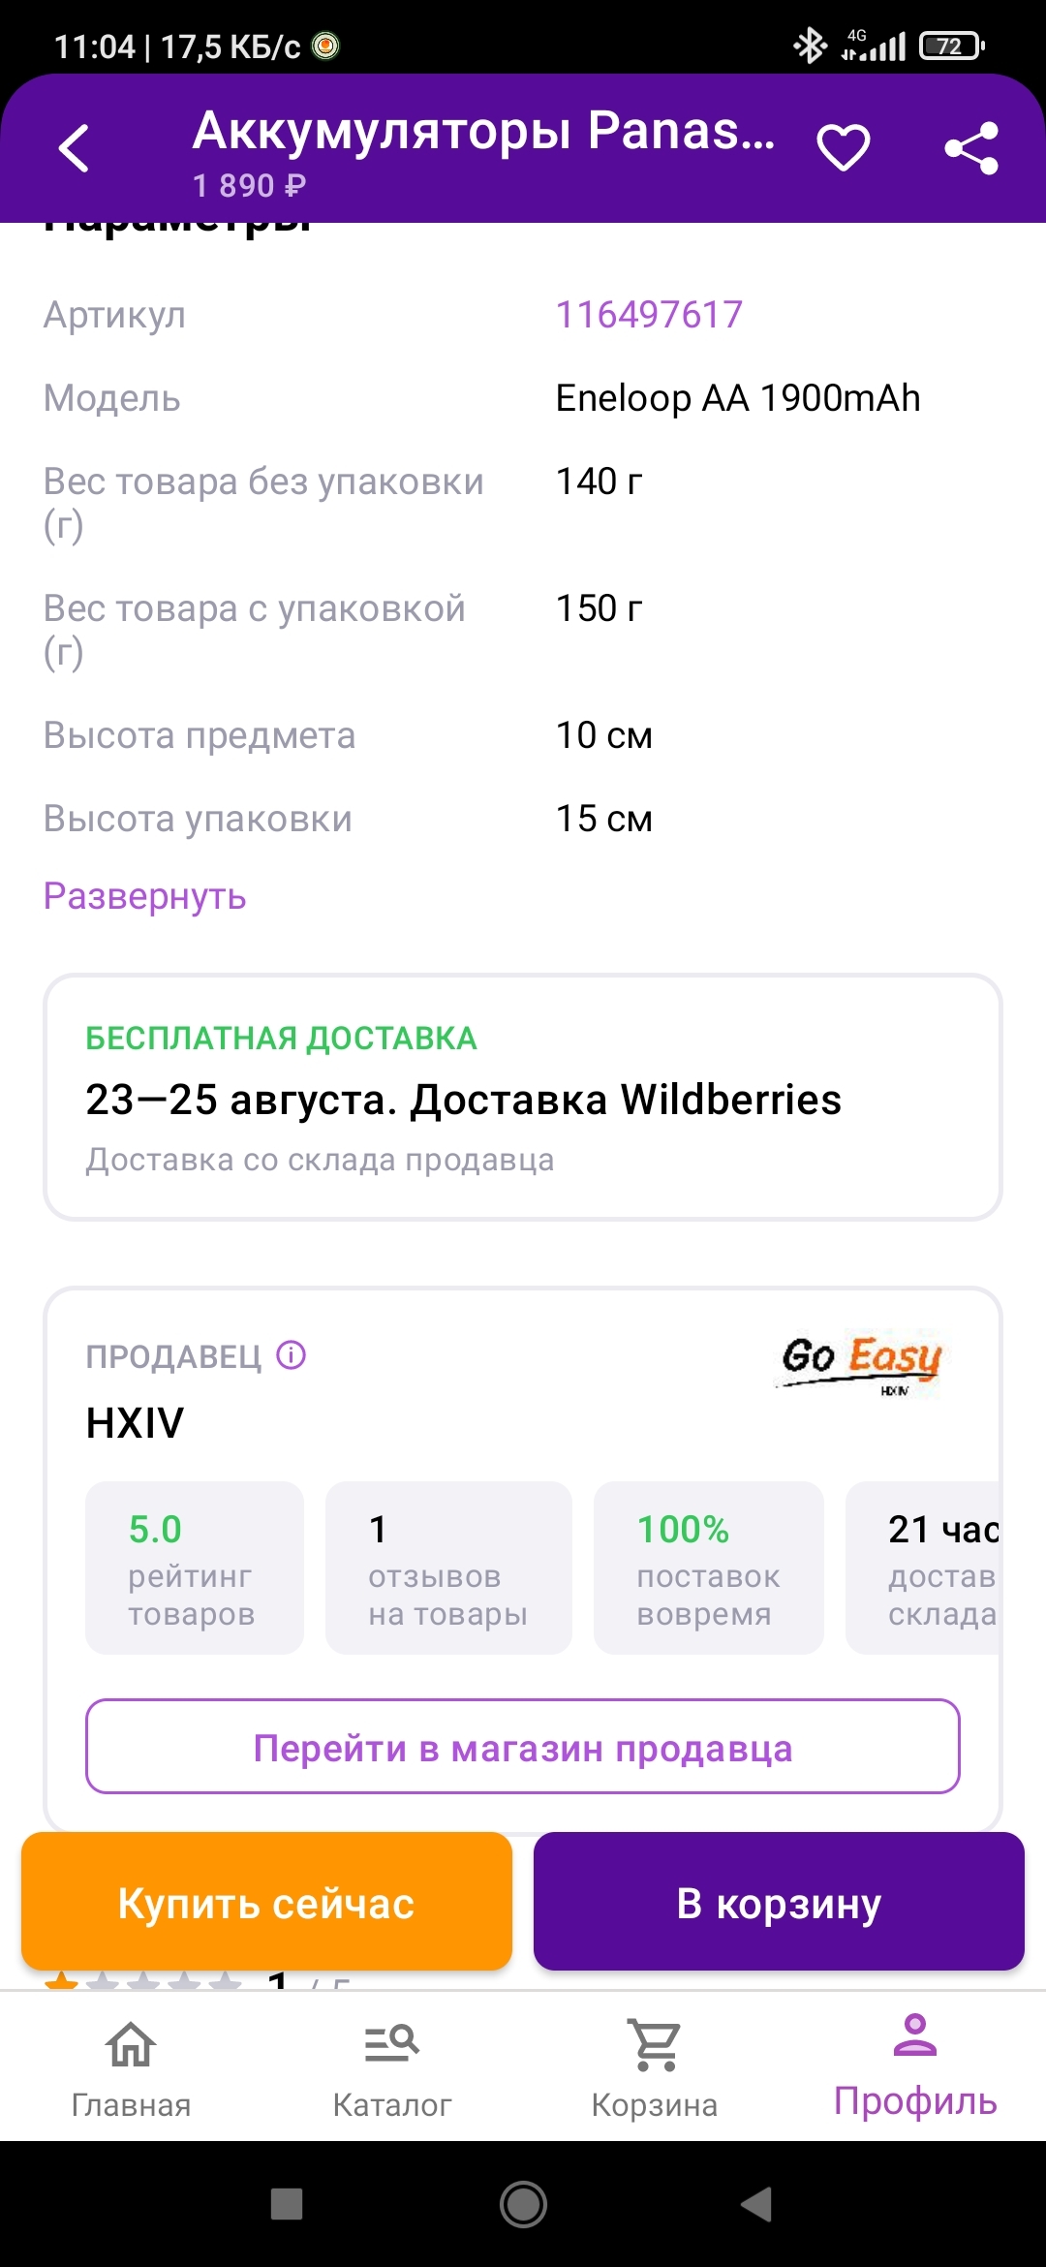The width and height of the screenshot is (1046, 2267).
Task: Tap the 1 отзывов reviews tile
Action: point(448,1568)
